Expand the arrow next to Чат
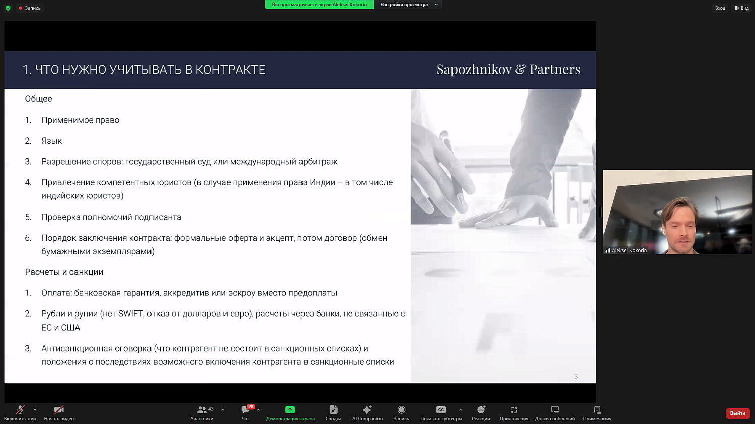 pyautogui.click(x=258, y=410)
